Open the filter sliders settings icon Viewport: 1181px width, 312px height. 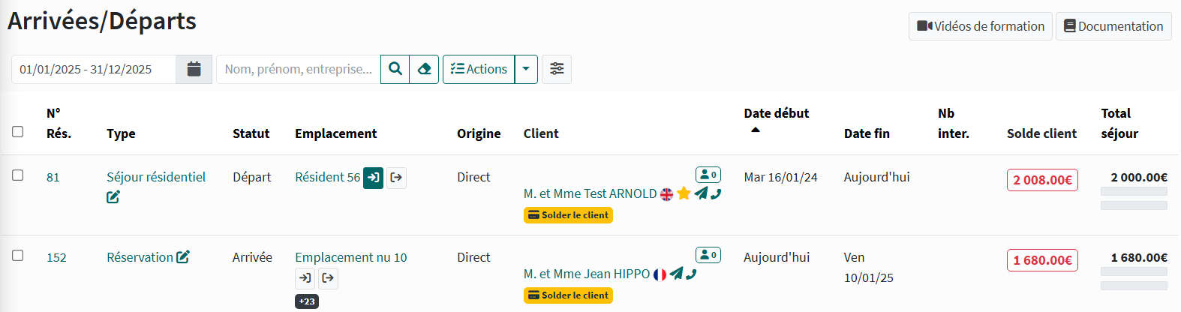click(557, 69)
